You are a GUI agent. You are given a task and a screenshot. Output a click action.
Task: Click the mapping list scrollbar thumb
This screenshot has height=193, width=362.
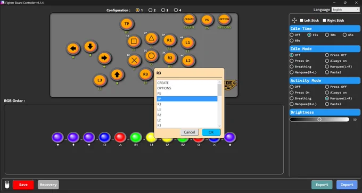pos(219,90)
